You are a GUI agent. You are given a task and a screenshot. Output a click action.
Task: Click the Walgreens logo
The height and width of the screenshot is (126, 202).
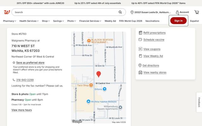tap(7, 12)
